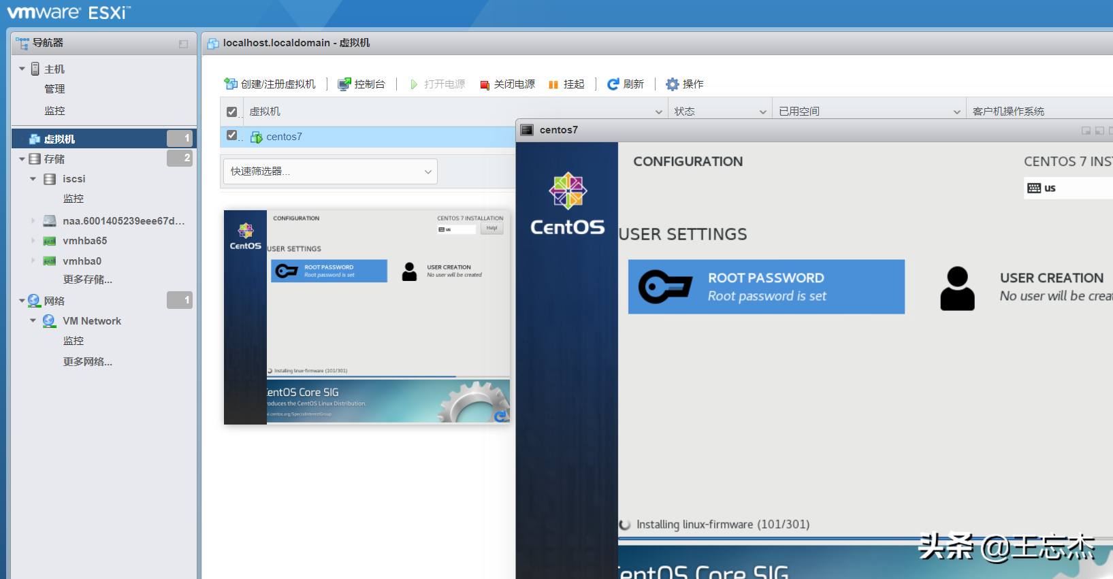Click the Virtual Machines count badge
This screenshot has height=579, width=1113.
(x=180, y=138)
